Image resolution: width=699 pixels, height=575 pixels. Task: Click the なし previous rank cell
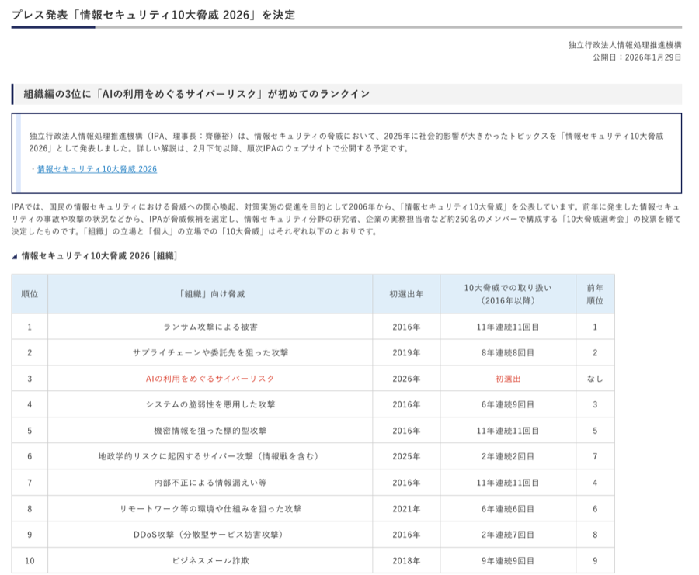click(595, 379)
